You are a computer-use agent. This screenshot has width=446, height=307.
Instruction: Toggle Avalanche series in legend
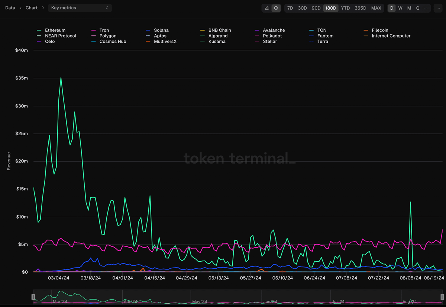tap(270, 30)
